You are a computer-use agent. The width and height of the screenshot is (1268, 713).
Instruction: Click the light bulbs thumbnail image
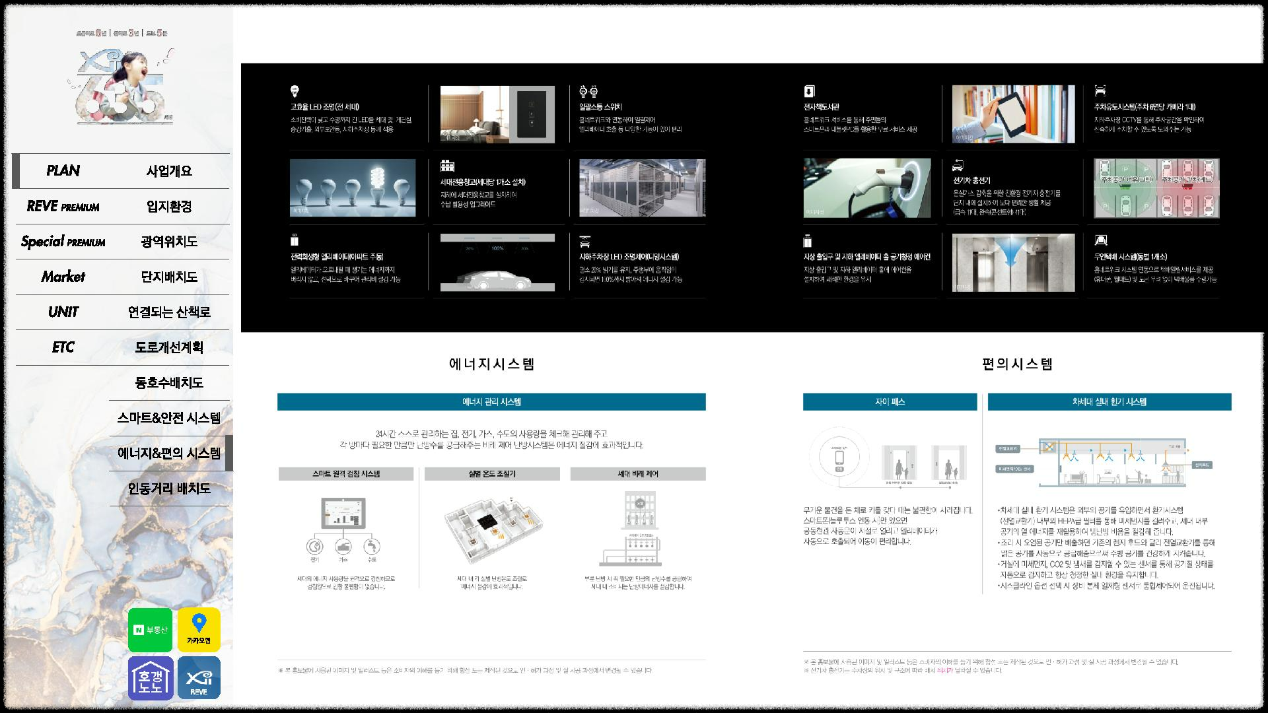tap(353, 187)
